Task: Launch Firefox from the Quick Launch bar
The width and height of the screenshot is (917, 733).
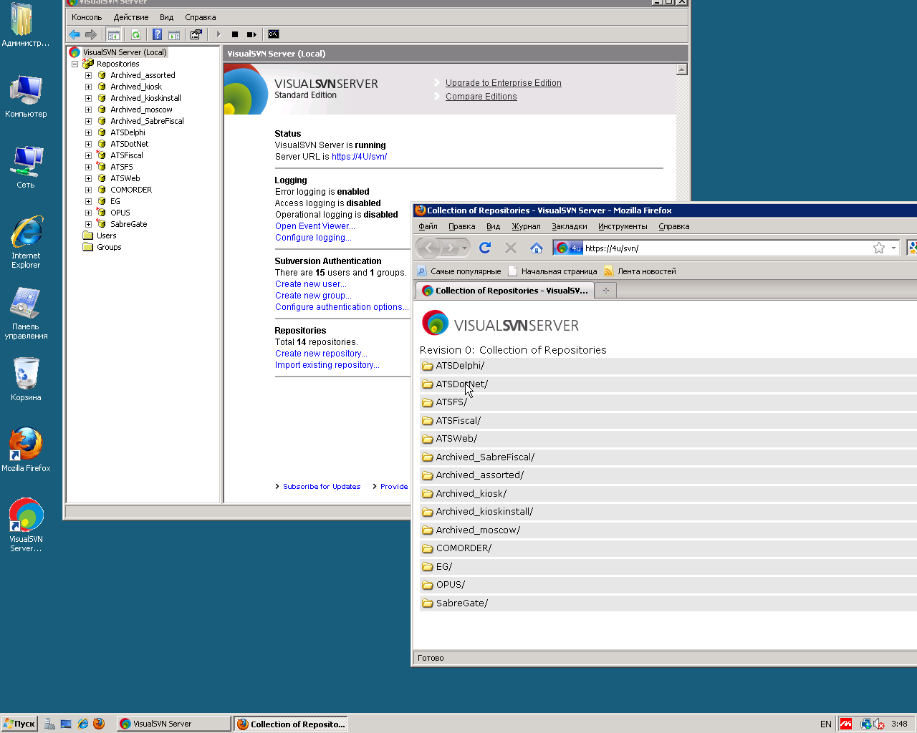Action: [99, 724]
